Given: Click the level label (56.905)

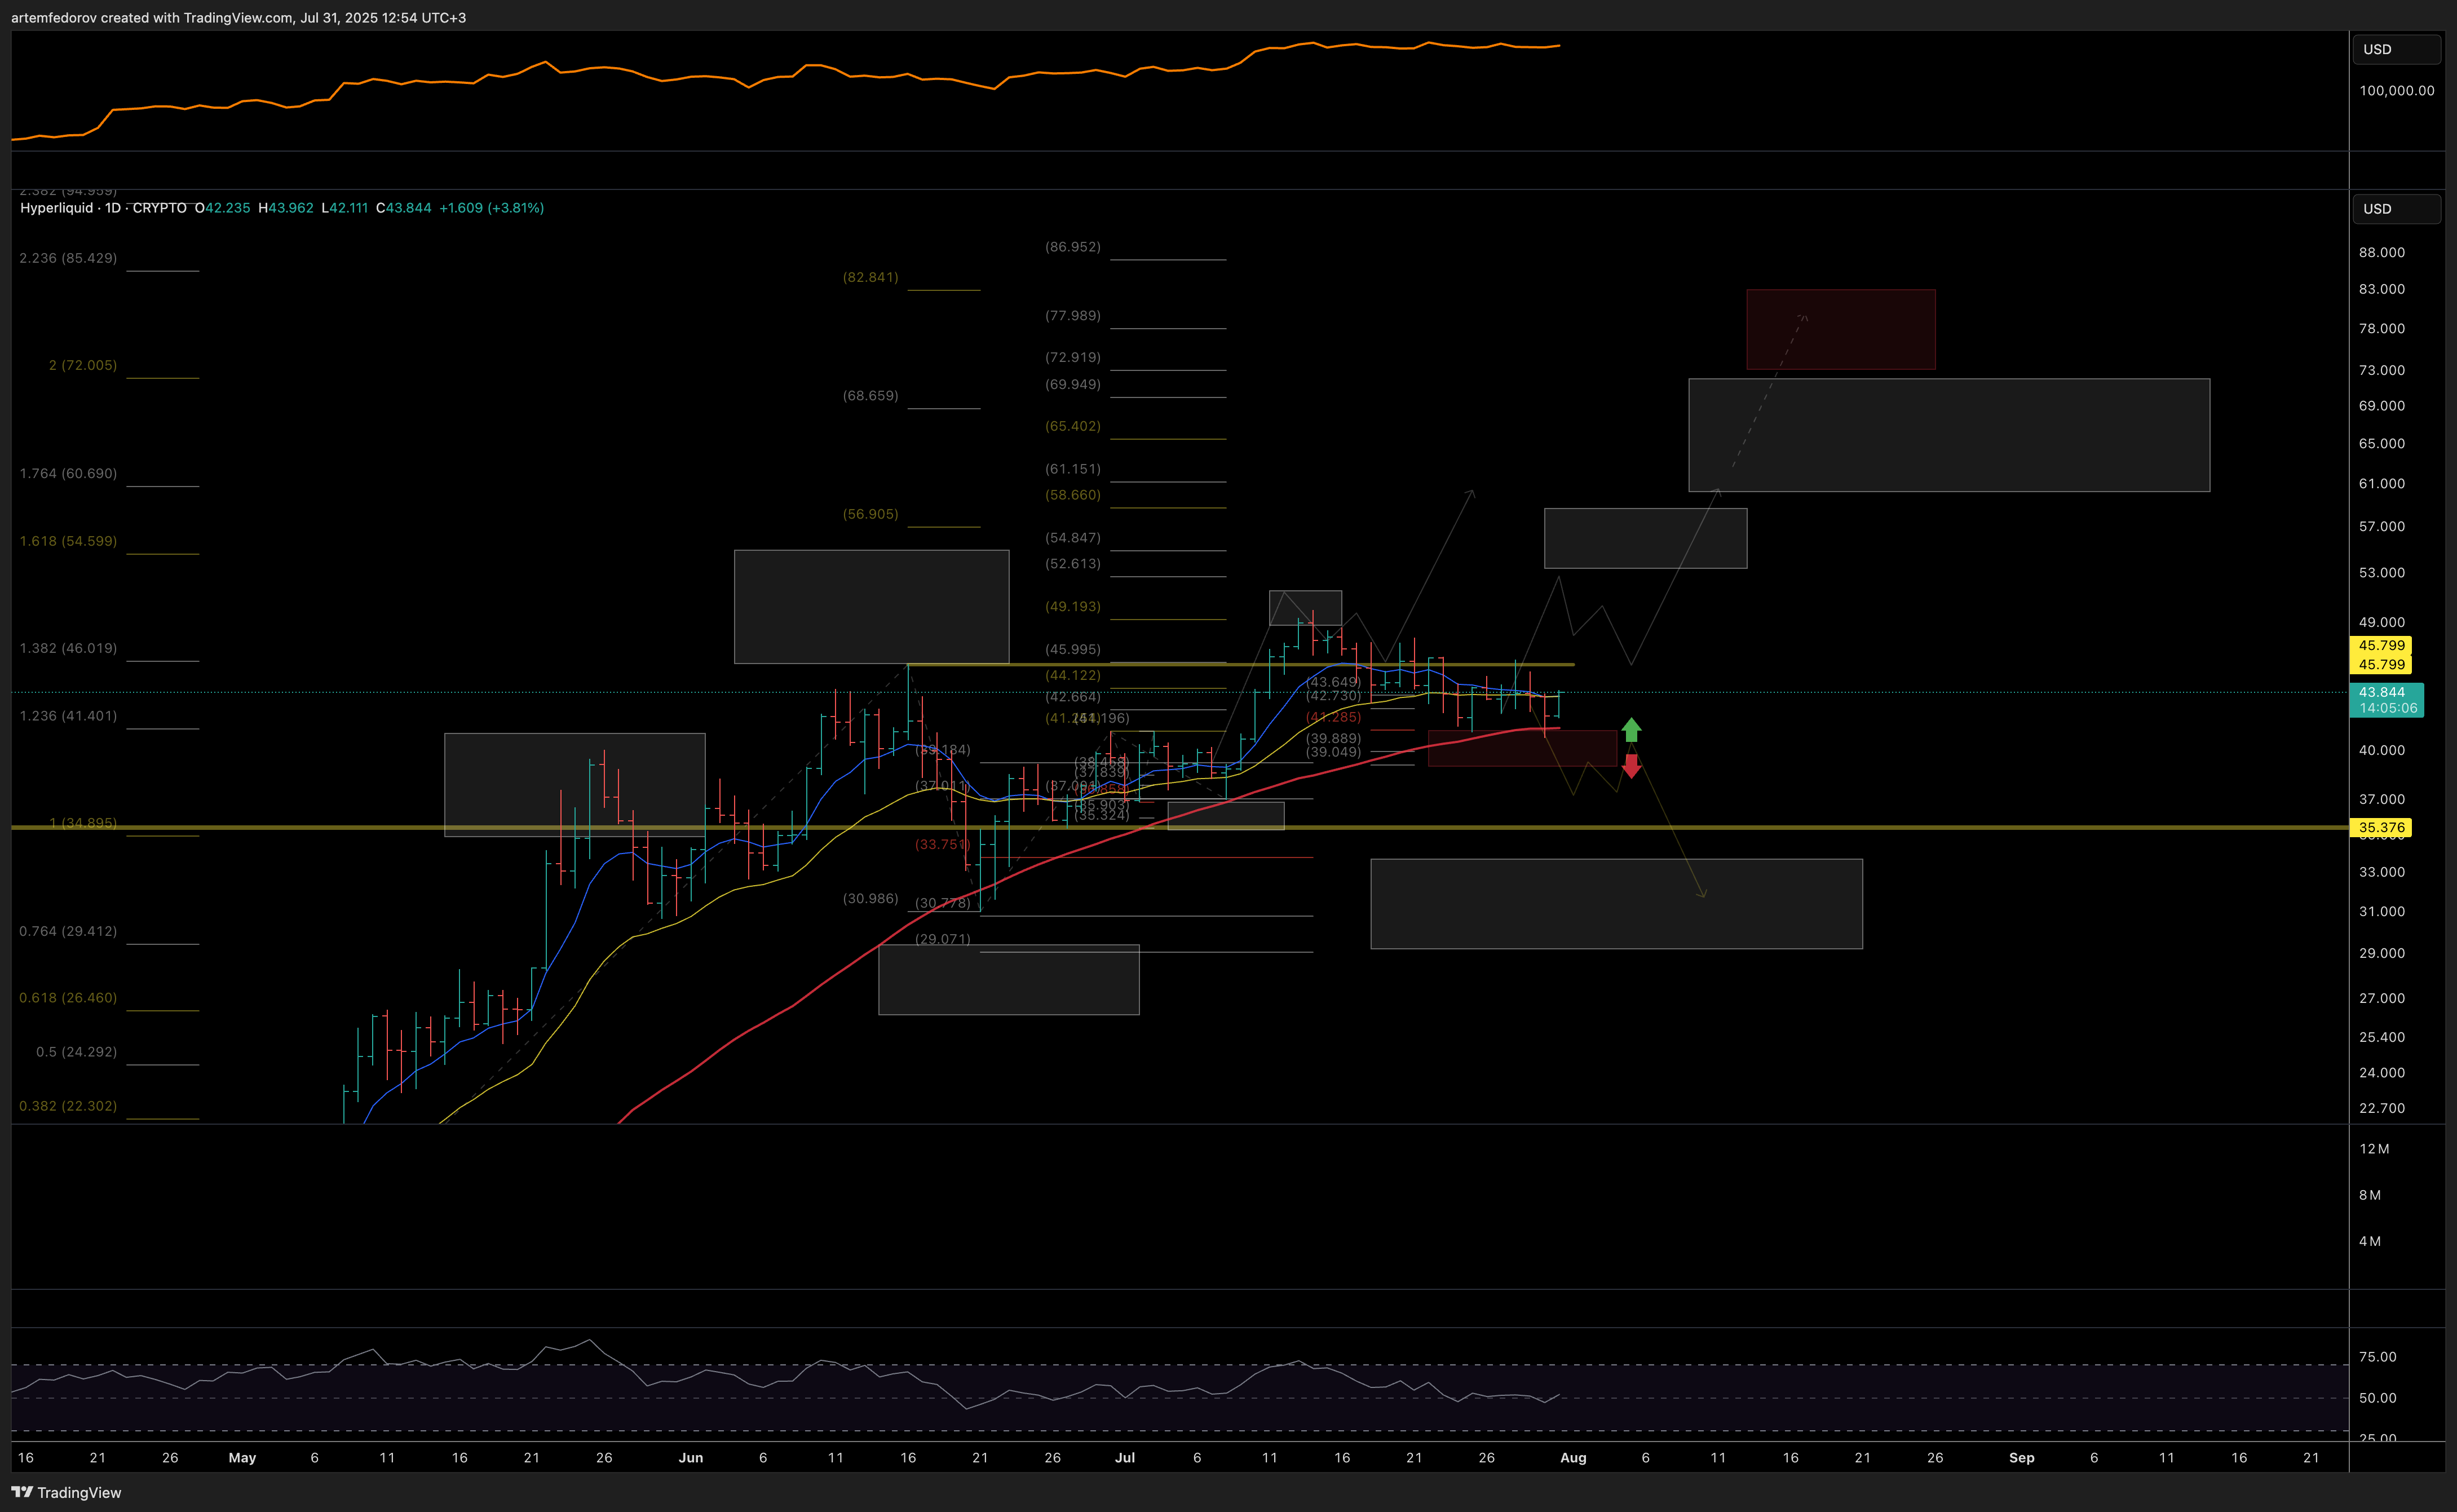Looking at the screenshot, I should (871, 514).
